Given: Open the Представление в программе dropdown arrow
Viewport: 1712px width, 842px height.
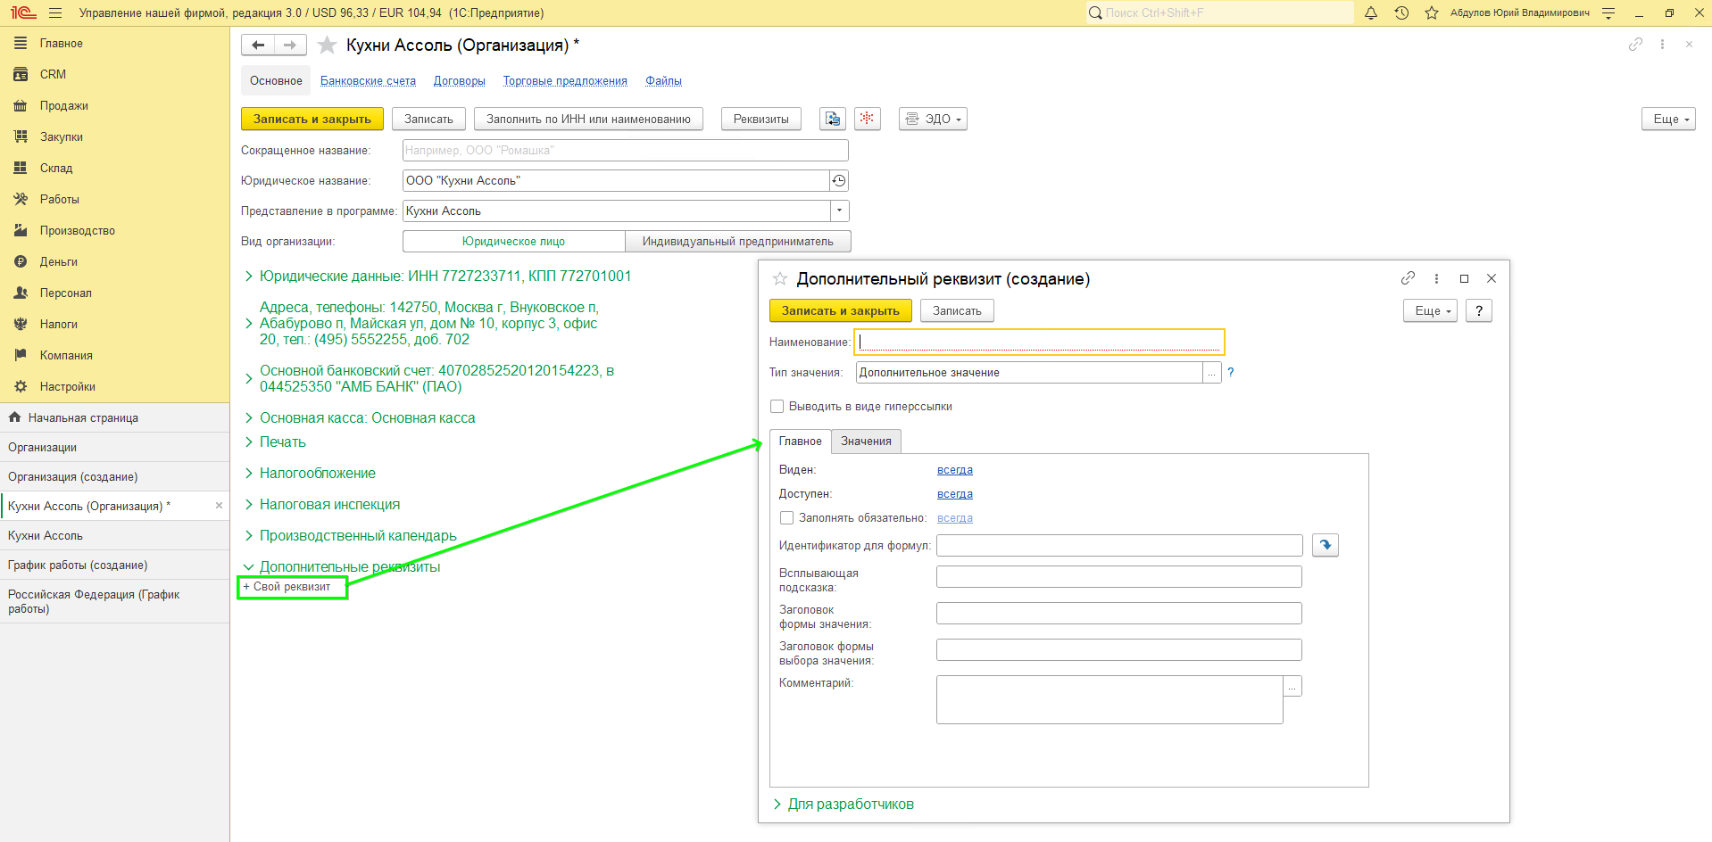Looking at the screenshot, I should tap(839, 211).
